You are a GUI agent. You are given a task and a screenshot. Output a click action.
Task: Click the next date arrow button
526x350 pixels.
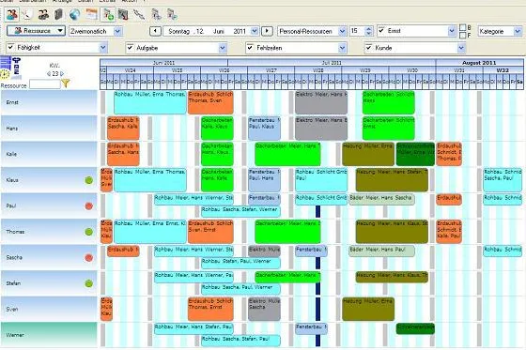coord(267,31)
